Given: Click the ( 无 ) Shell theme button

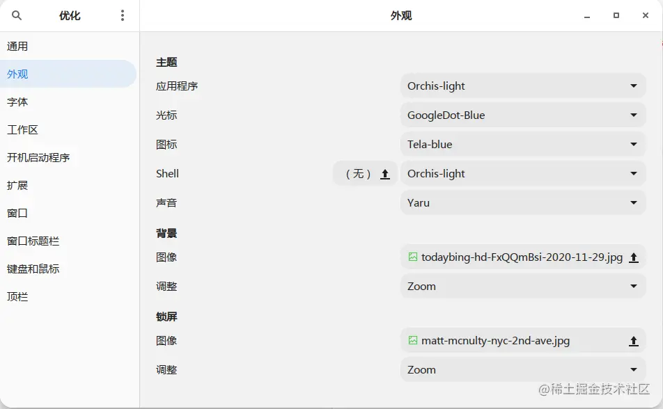Looking at the screenshot, I should click(x=357, y=173).
